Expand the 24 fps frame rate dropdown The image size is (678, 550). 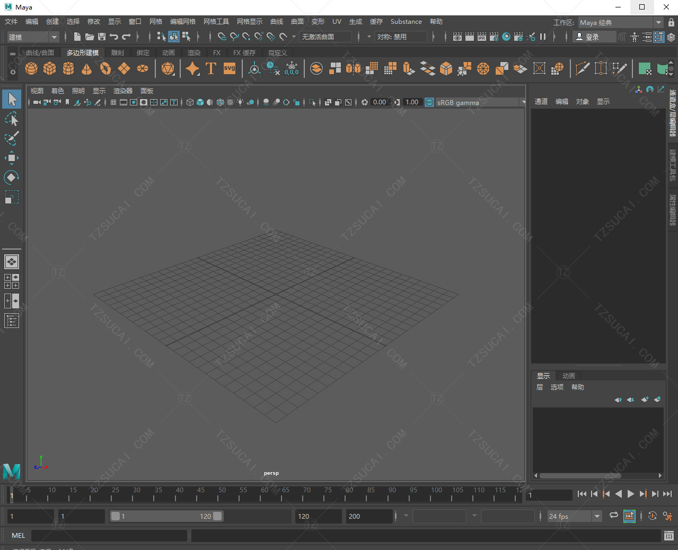click(x=597, y=516)
